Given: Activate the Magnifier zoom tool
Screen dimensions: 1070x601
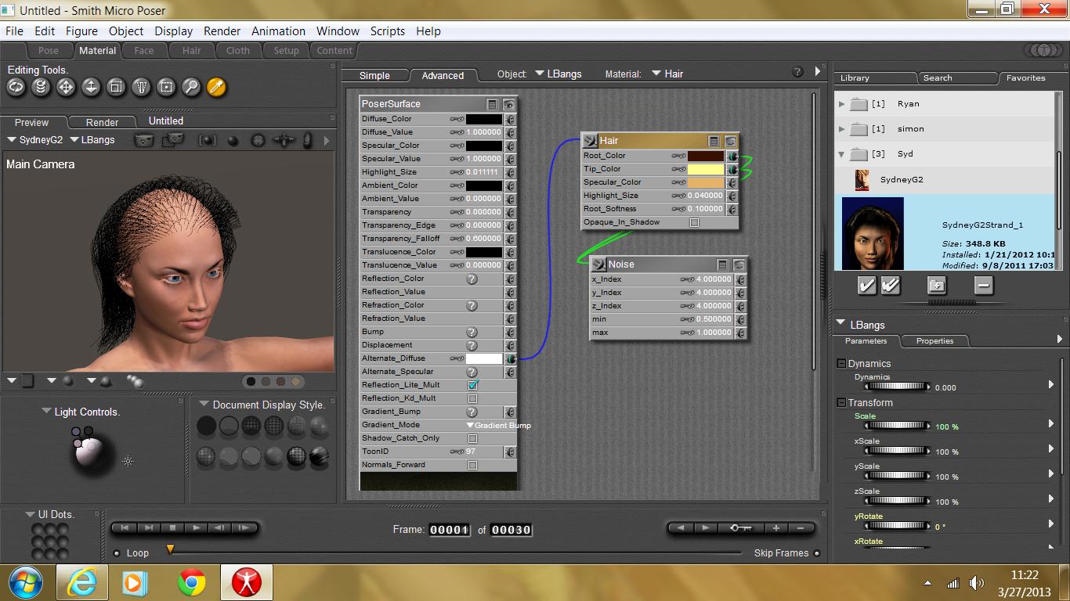Looking at the screenshot, I should point(191,87).
